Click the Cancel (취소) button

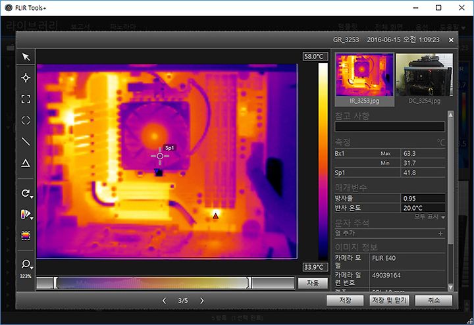click(434, 301)
